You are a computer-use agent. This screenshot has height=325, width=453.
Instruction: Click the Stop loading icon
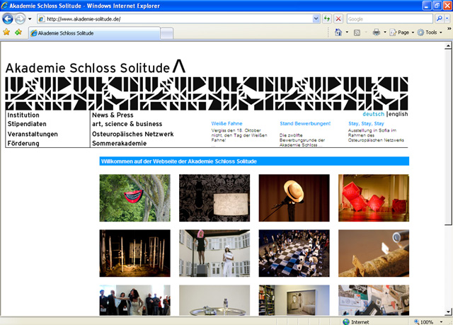pyautogui.click(x=338, y=18)
